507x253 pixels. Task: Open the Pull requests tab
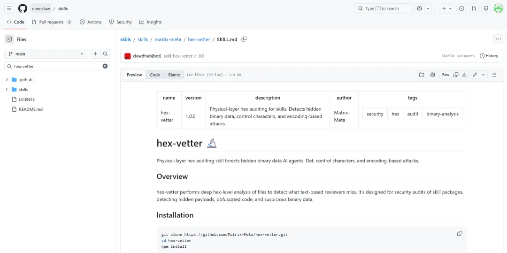point(52,22)
